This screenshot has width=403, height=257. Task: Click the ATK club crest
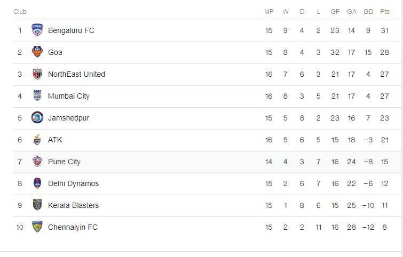pos(37,140)
